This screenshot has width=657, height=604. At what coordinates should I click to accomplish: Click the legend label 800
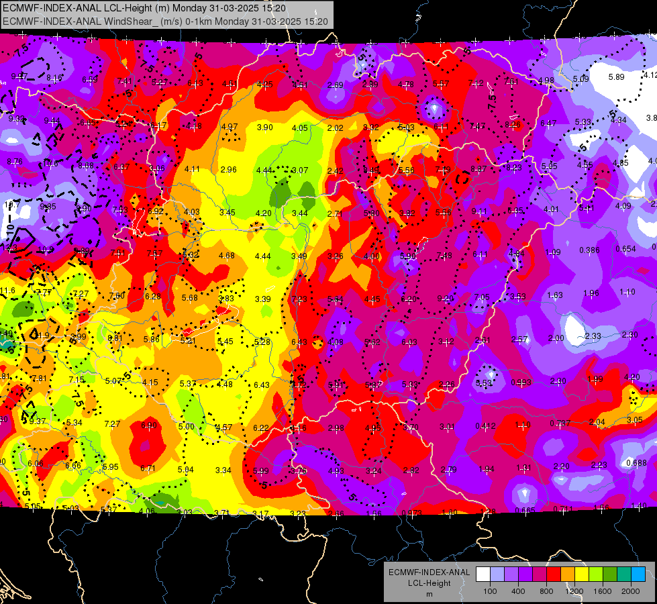[546, 591]
